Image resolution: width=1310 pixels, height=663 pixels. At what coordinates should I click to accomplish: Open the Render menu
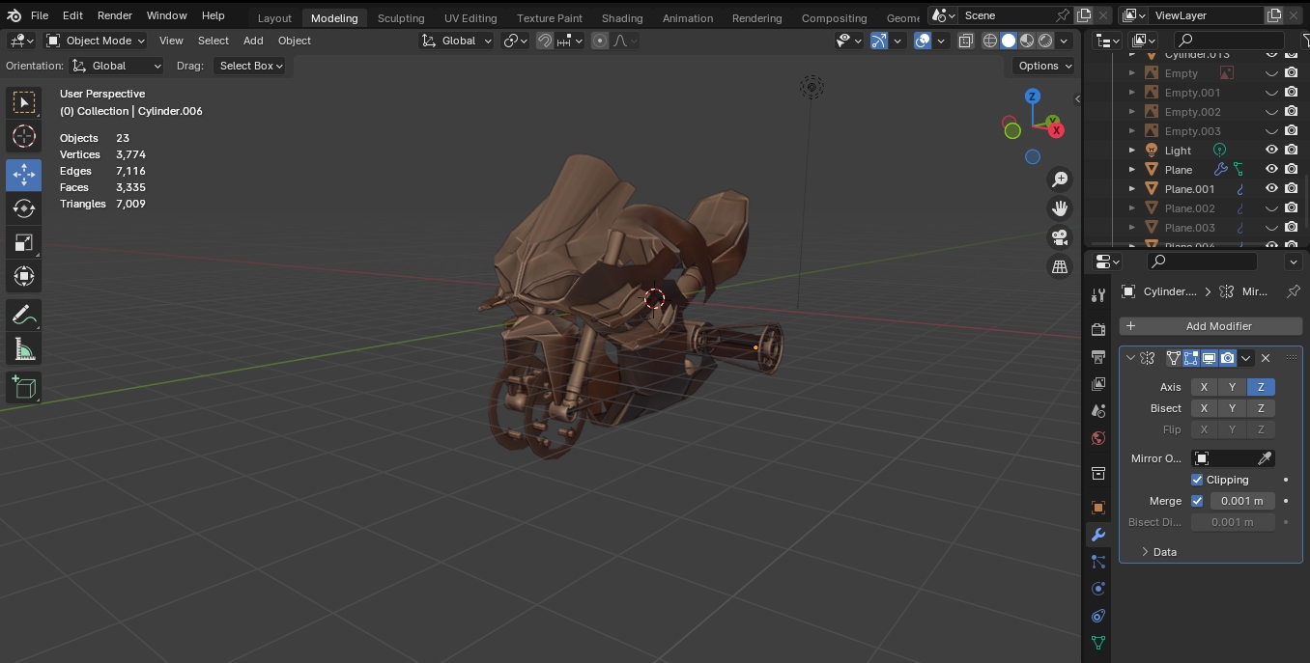click(115, 15)
